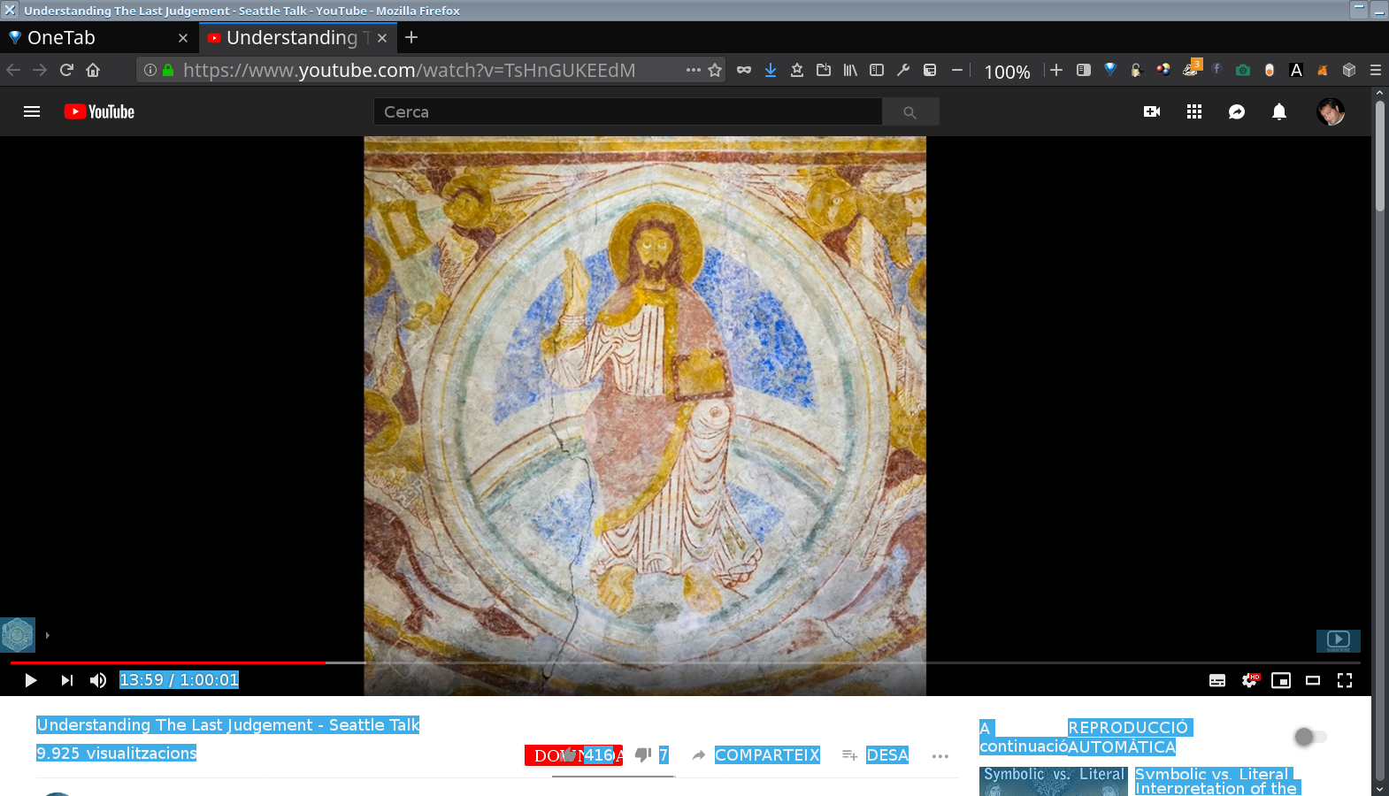This screenshot has height=796, width=1389.
Task: Zoom out with the minus button
Action: coord(957,71)
